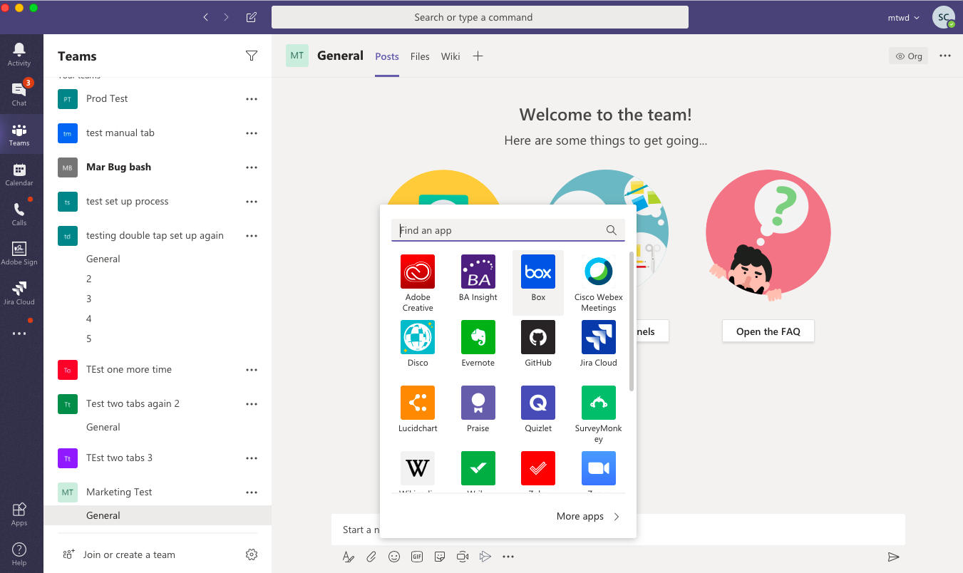Show more apps via sidebar ellipsis
Screen dimensions: 963x573
19,333
